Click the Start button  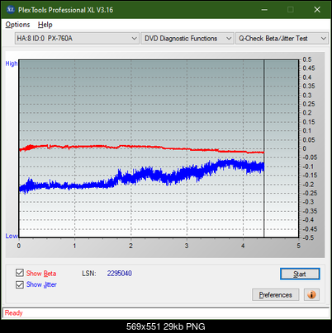(x=300, y=274)
